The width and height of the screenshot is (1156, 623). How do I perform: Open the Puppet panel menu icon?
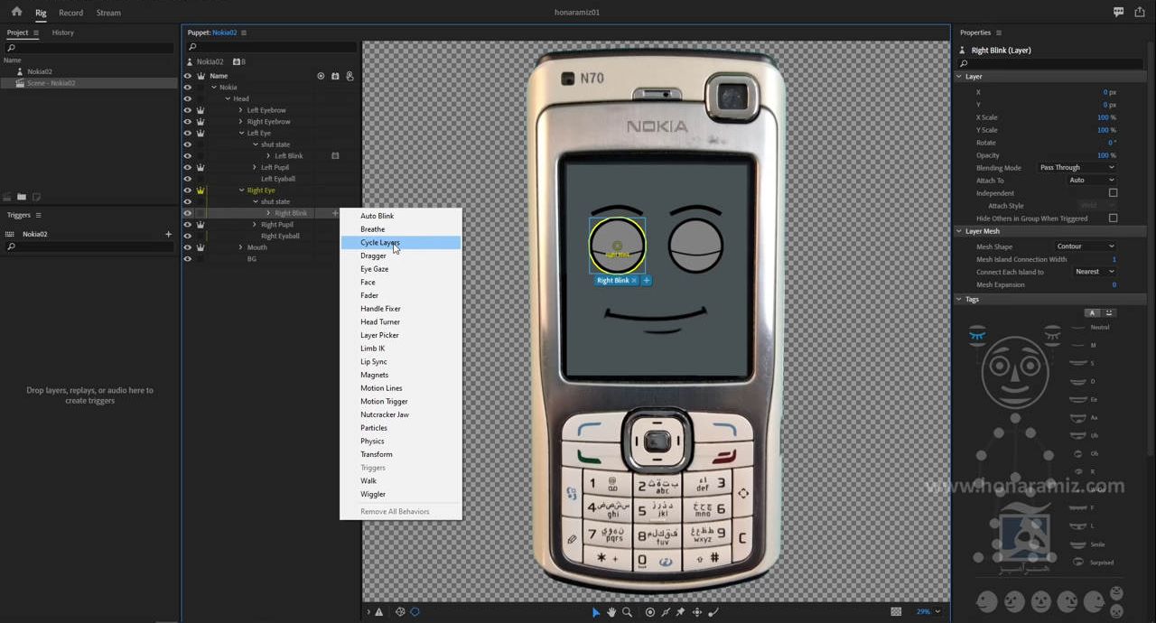[x=244, y=33]
